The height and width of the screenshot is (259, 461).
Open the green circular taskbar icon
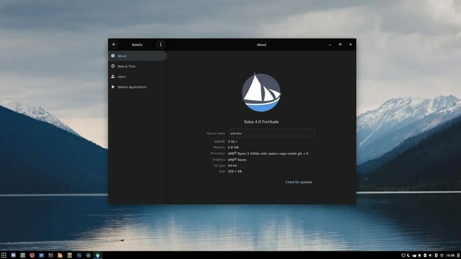(88, 255)
